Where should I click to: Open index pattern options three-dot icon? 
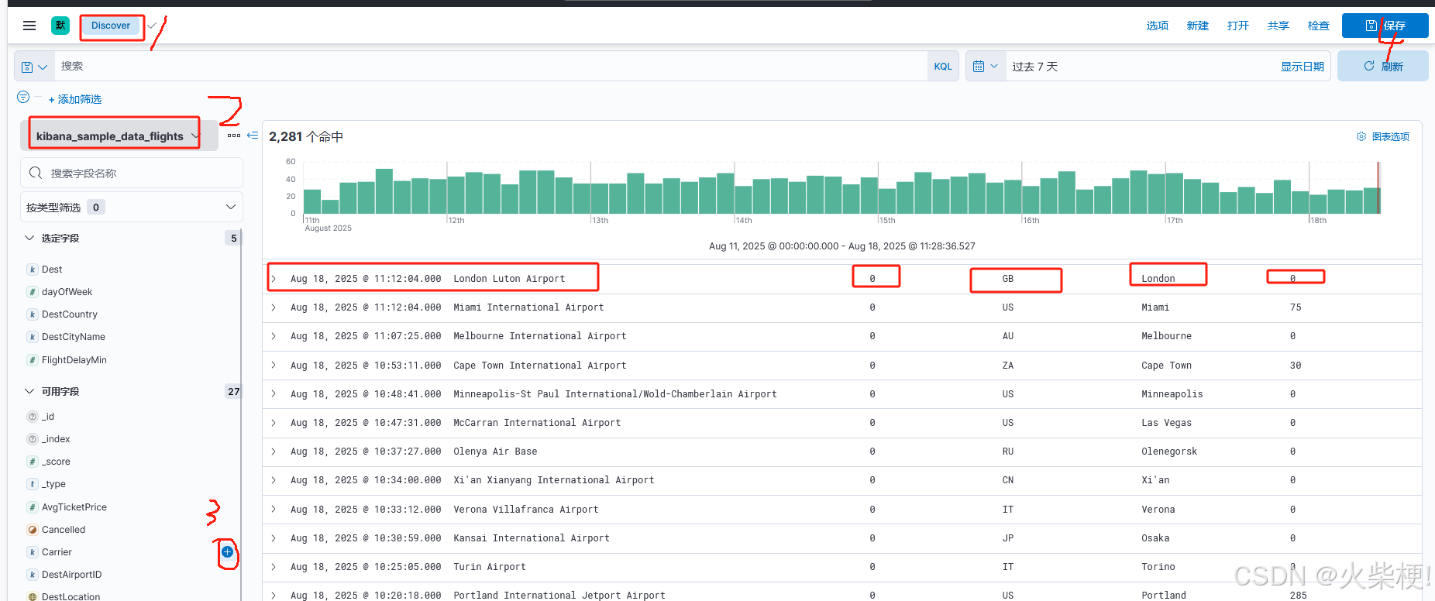[x=234, y=136]
